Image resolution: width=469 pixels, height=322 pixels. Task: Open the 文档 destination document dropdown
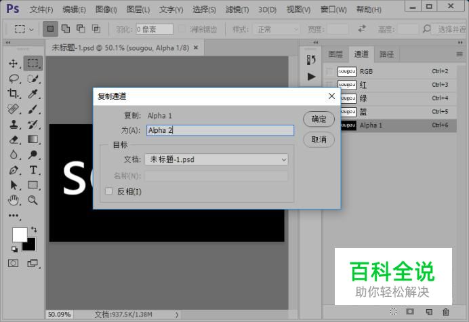216,159
